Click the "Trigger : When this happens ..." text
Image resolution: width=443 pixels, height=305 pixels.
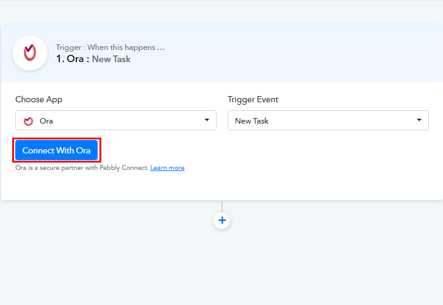point(110,47)
